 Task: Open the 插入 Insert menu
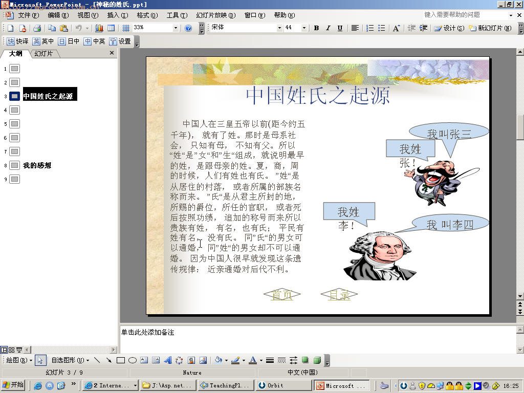tap(118, 15)
